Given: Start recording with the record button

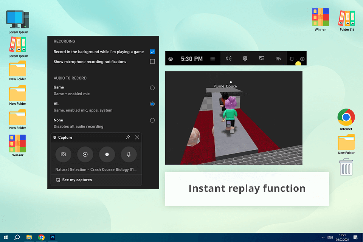Looking at the screenshot, I should click(107, 154).
